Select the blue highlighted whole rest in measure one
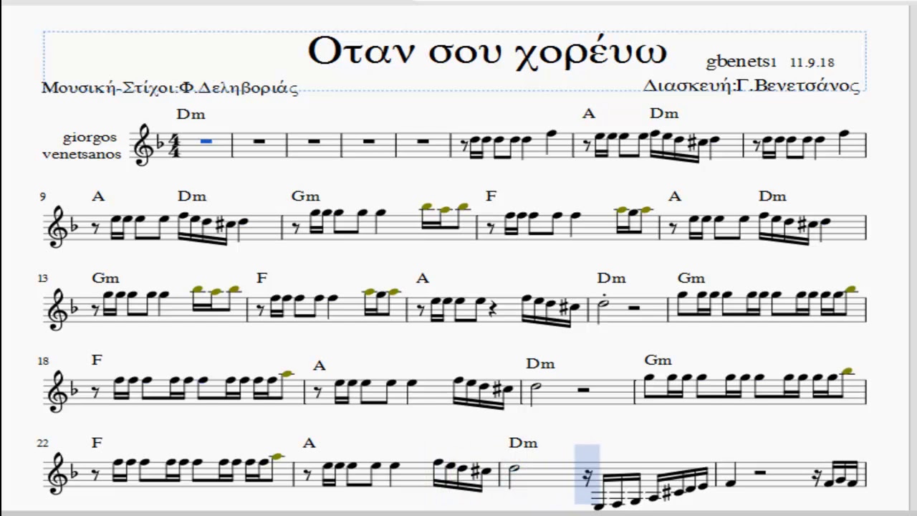This screenshot has height=516, width=917. tap(206, 142)
